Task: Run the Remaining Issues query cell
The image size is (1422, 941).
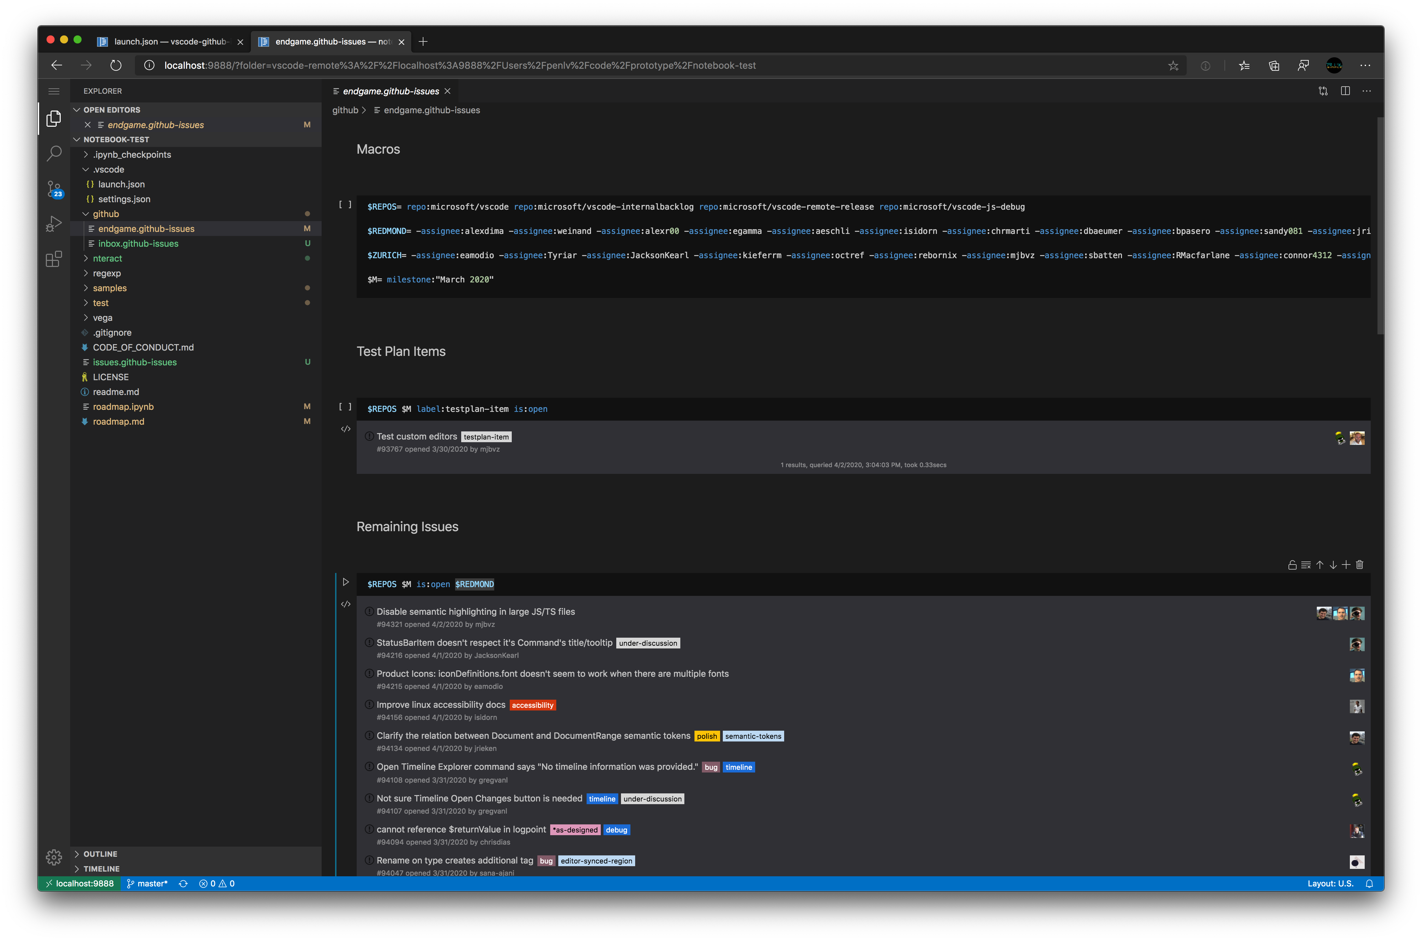Action: 346,581
